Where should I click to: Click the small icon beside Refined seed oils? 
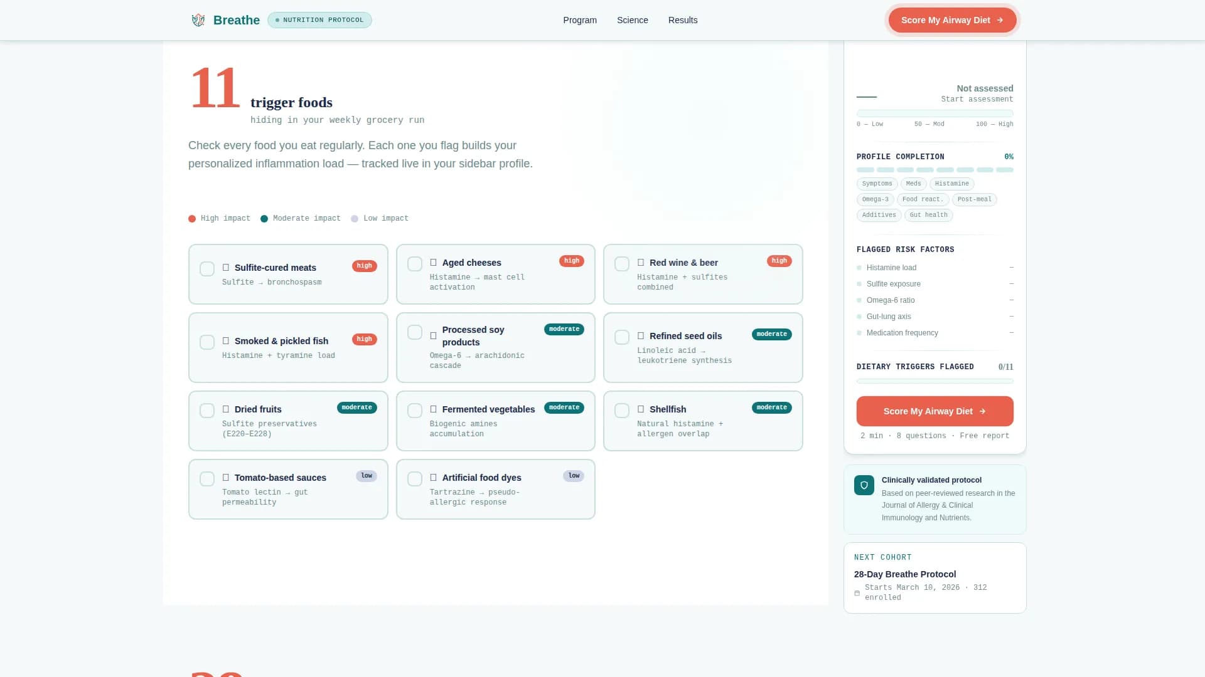(641, 336)
